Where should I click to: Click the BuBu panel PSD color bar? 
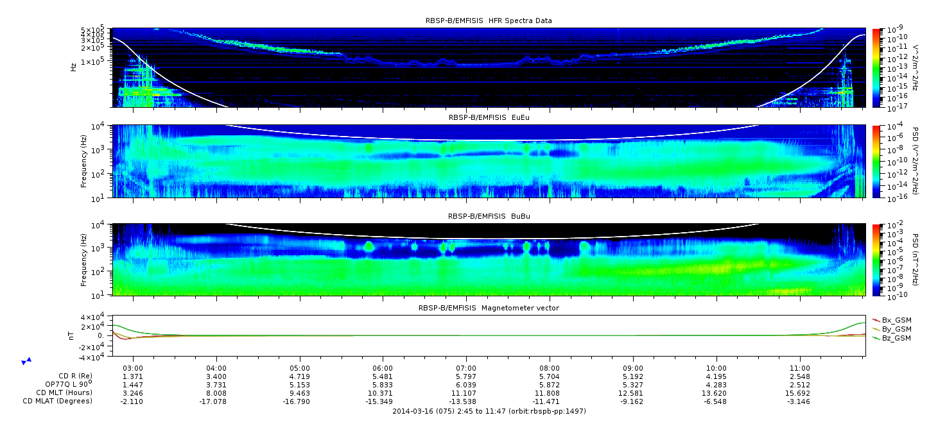point(875,259)
